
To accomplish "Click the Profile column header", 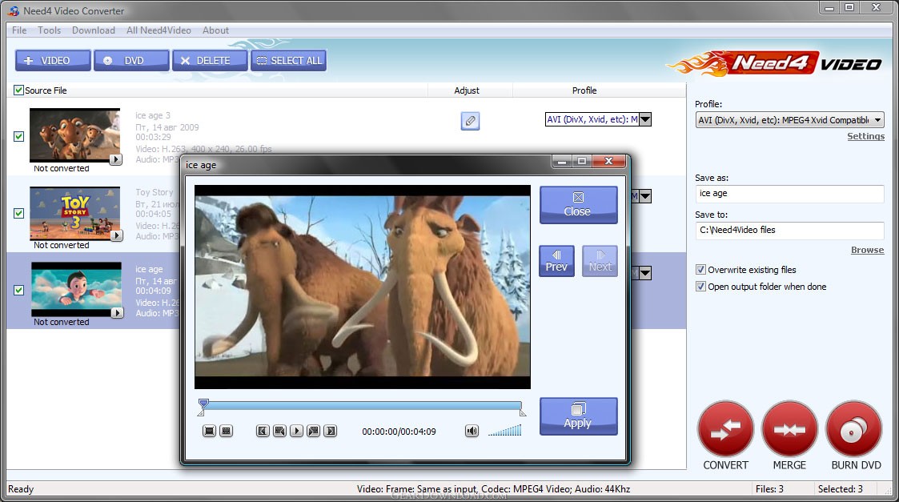I will [x=584, y=90].
